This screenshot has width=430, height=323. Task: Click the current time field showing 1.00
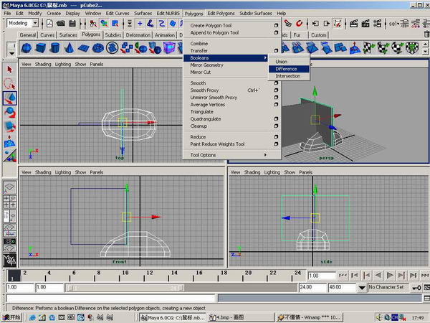coord(322,276)
